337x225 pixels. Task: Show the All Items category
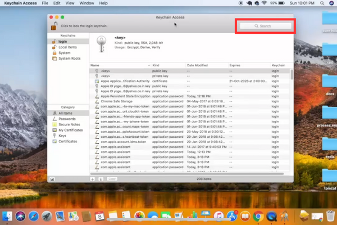pos(68,113)
